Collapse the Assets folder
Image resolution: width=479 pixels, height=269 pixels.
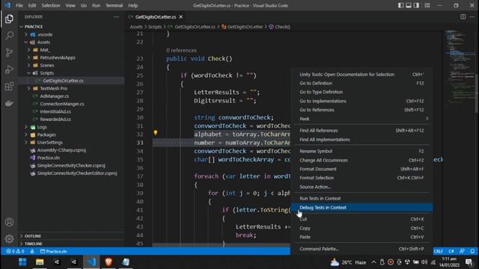[x=26, y=42]
